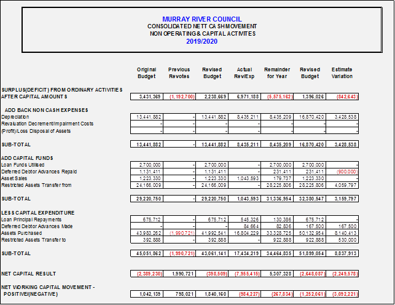Click the 32,380,547 sub-total cell
Image resolution: width=395 pixels, height=305 pixels.
click(x=310, y=199)
